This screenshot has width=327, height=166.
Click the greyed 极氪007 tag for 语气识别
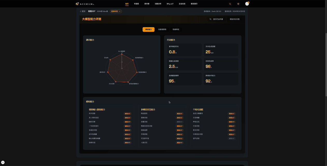pyautogui.click(x=232, y=139)
